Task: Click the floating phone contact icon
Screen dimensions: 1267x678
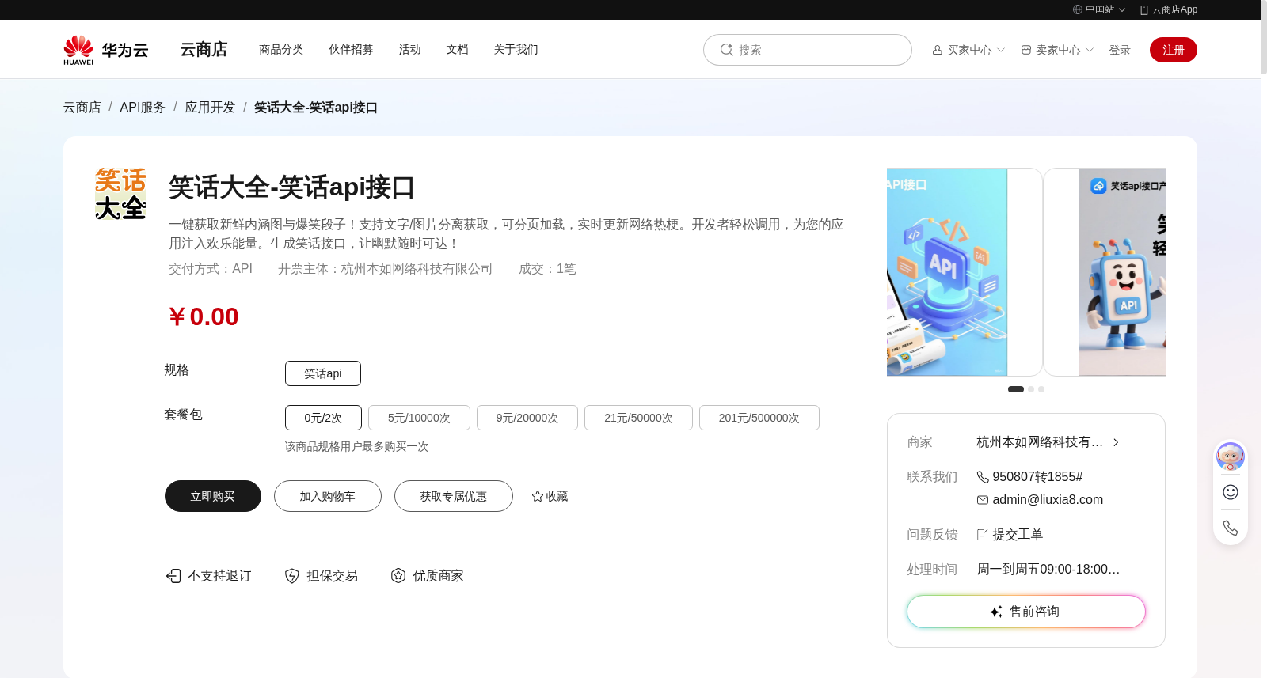Action: click(x=1231, y=528)
